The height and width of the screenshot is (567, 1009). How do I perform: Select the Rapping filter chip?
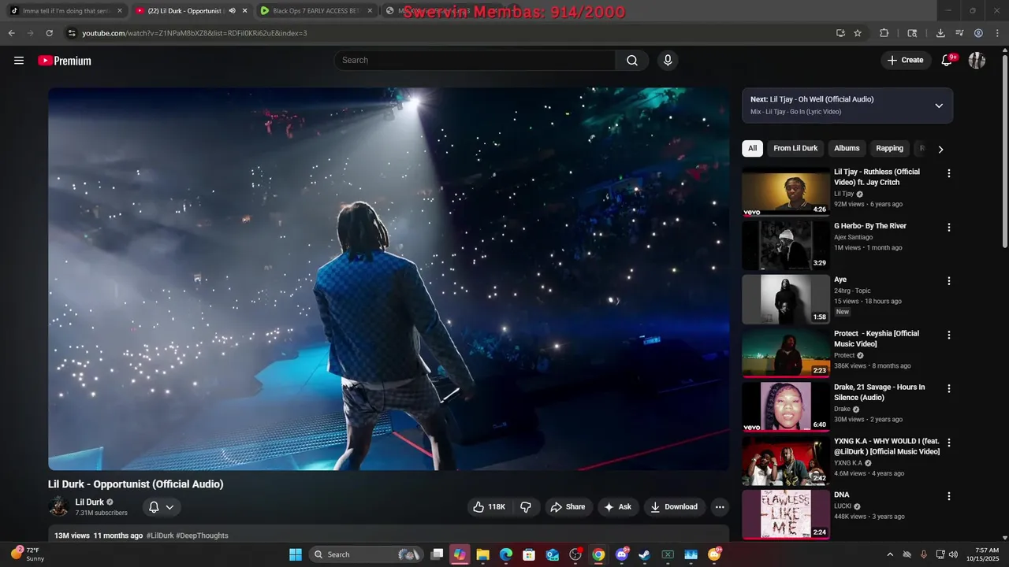[x=889, y=148]
